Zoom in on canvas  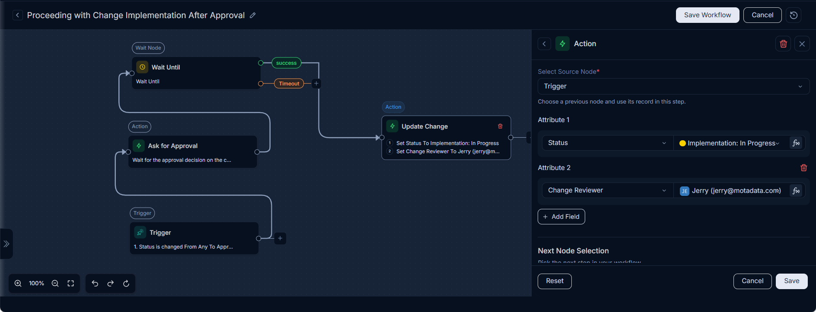pos(18,284)
